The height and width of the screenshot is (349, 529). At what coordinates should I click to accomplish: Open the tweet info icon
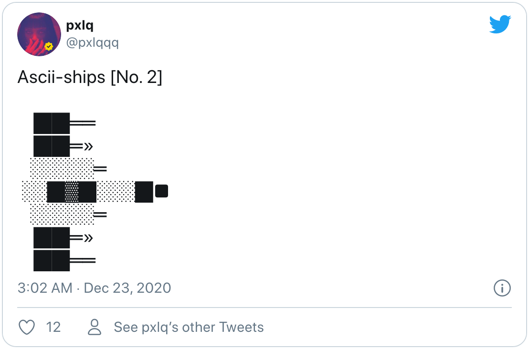(502, 288)
